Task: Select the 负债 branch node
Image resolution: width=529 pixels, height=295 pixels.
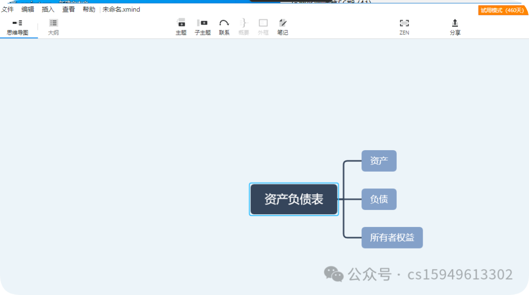Action: pyautogui.click(x=379, y=199)
